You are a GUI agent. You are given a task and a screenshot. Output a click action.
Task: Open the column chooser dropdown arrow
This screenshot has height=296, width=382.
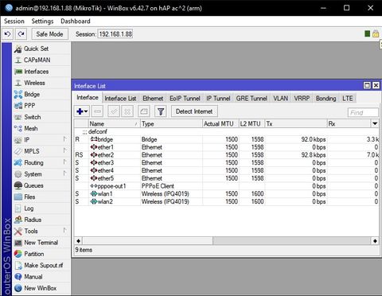375,123
